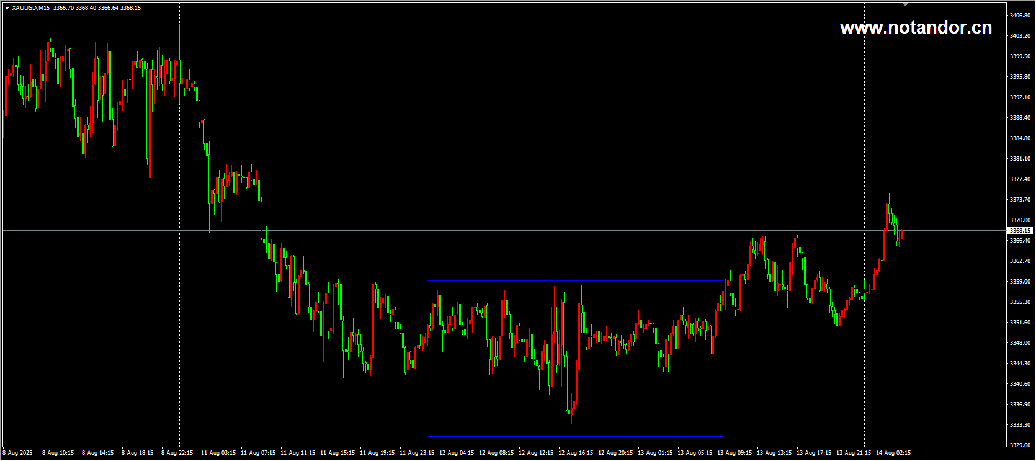This screenshot has height=461, width=1036.
Task: Click price axis label 3388.40
Action: pyautogui.click(x=1020, y=118)
